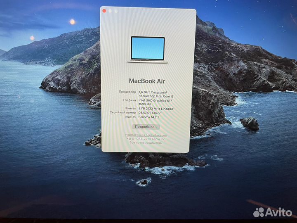Select the MacBook Air title text
The height and width of the screenshot is (223, 297).
(x=147, y=81)
